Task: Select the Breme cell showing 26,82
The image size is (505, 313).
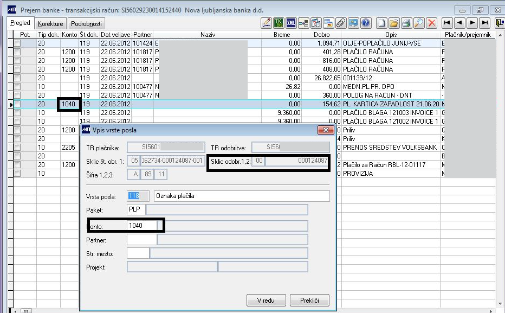Action: pyautogui.click(x=282, y=87)
